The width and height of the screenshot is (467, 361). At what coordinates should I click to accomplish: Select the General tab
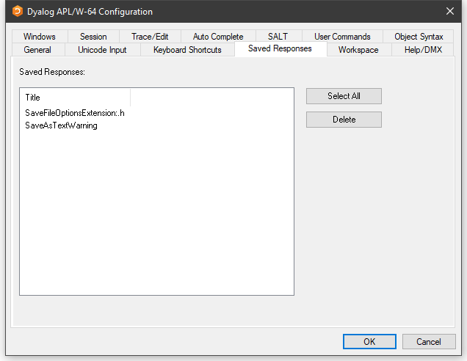tap(37, 50)
